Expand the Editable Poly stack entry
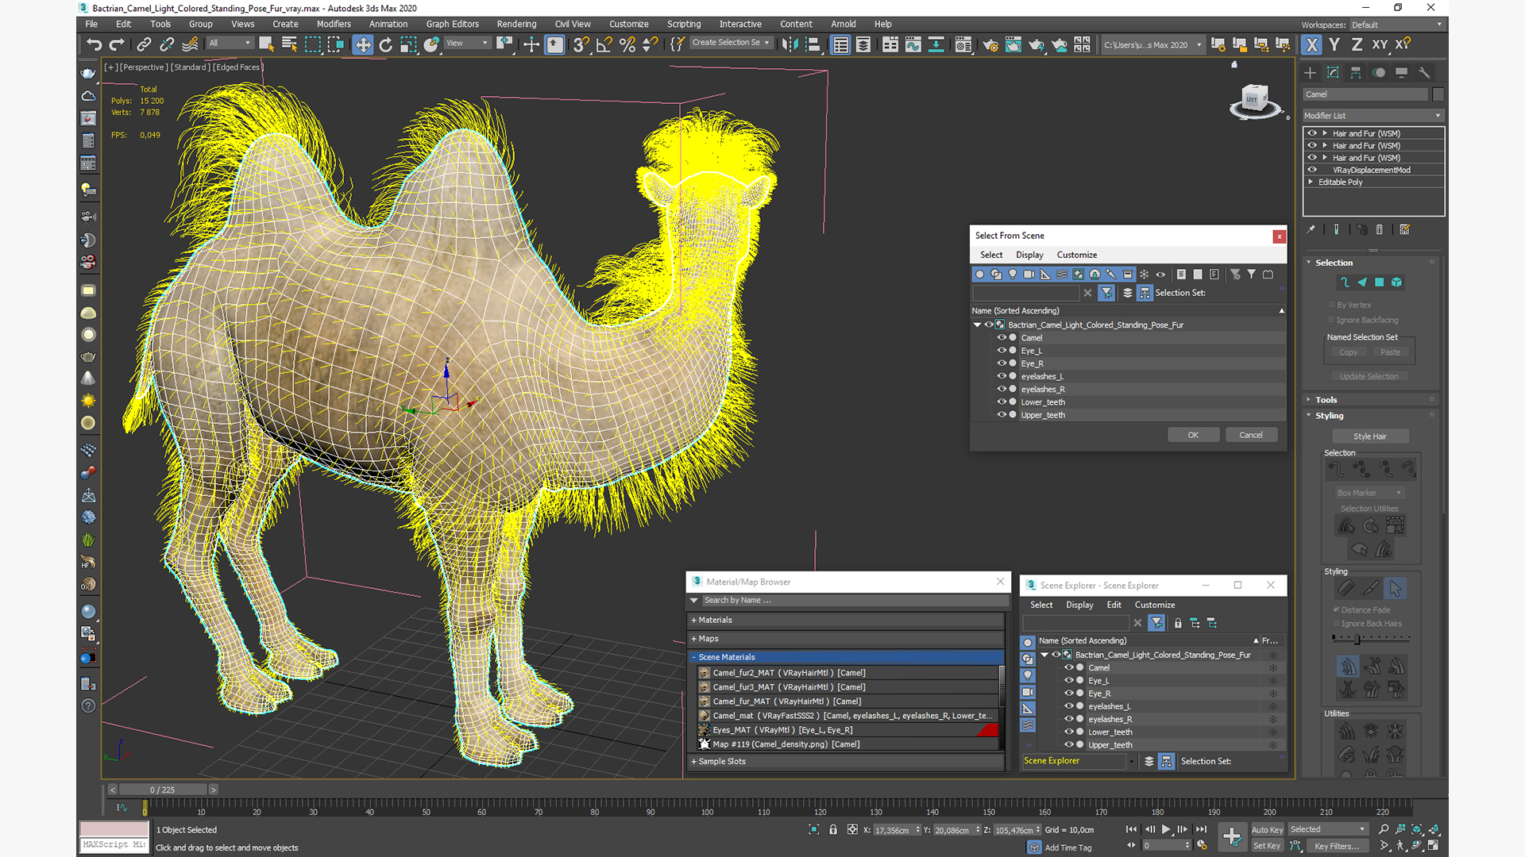 1311,182
